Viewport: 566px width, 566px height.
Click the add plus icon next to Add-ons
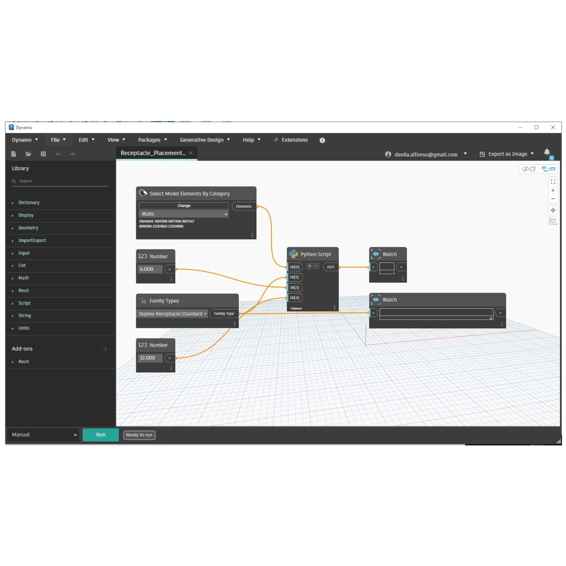[106, 349]
